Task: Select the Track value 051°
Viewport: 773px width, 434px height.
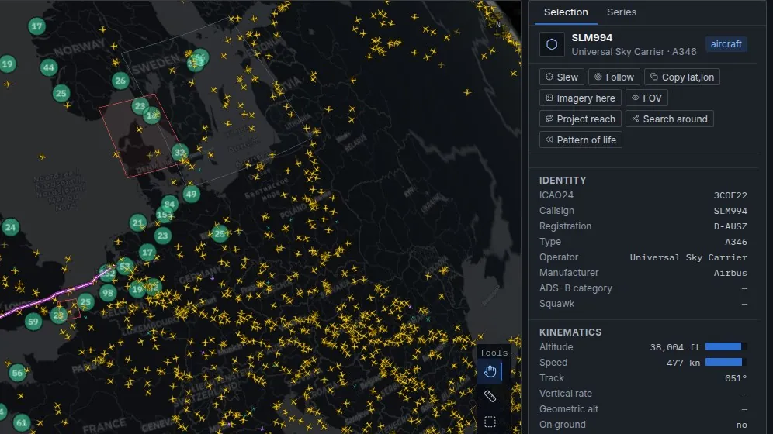Action: point(736,378)
